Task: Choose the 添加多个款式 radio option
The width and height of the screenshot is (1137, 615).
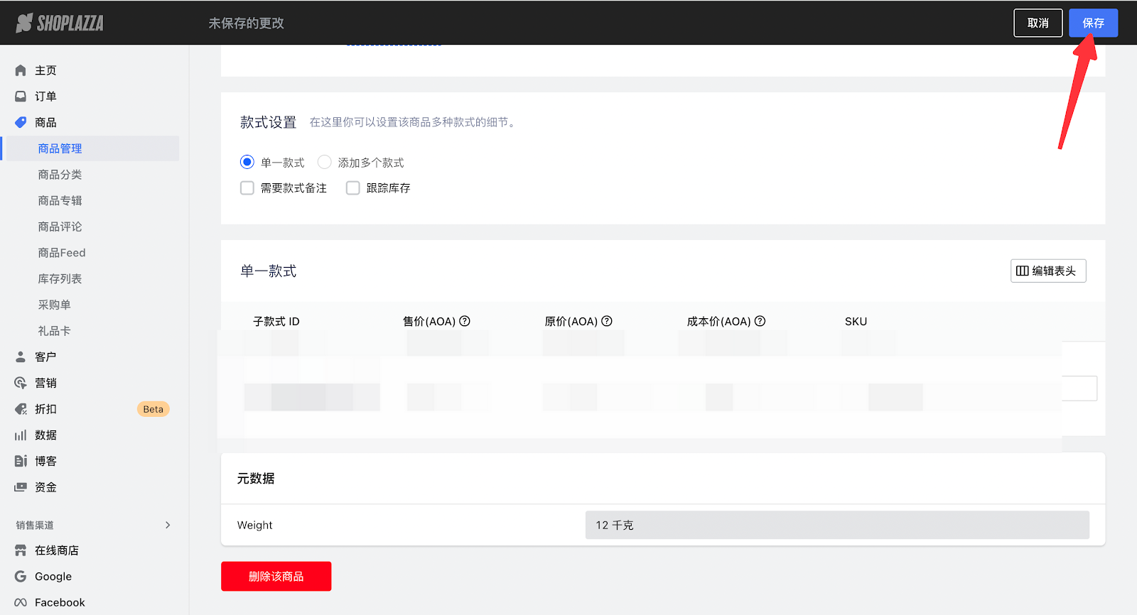Action: (x=325, y=162)
